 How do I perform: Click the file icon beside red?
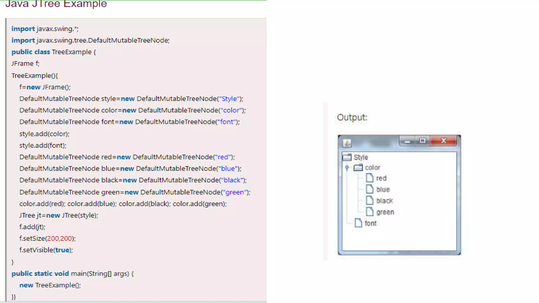pyautogui.click(x=370, y=178)
